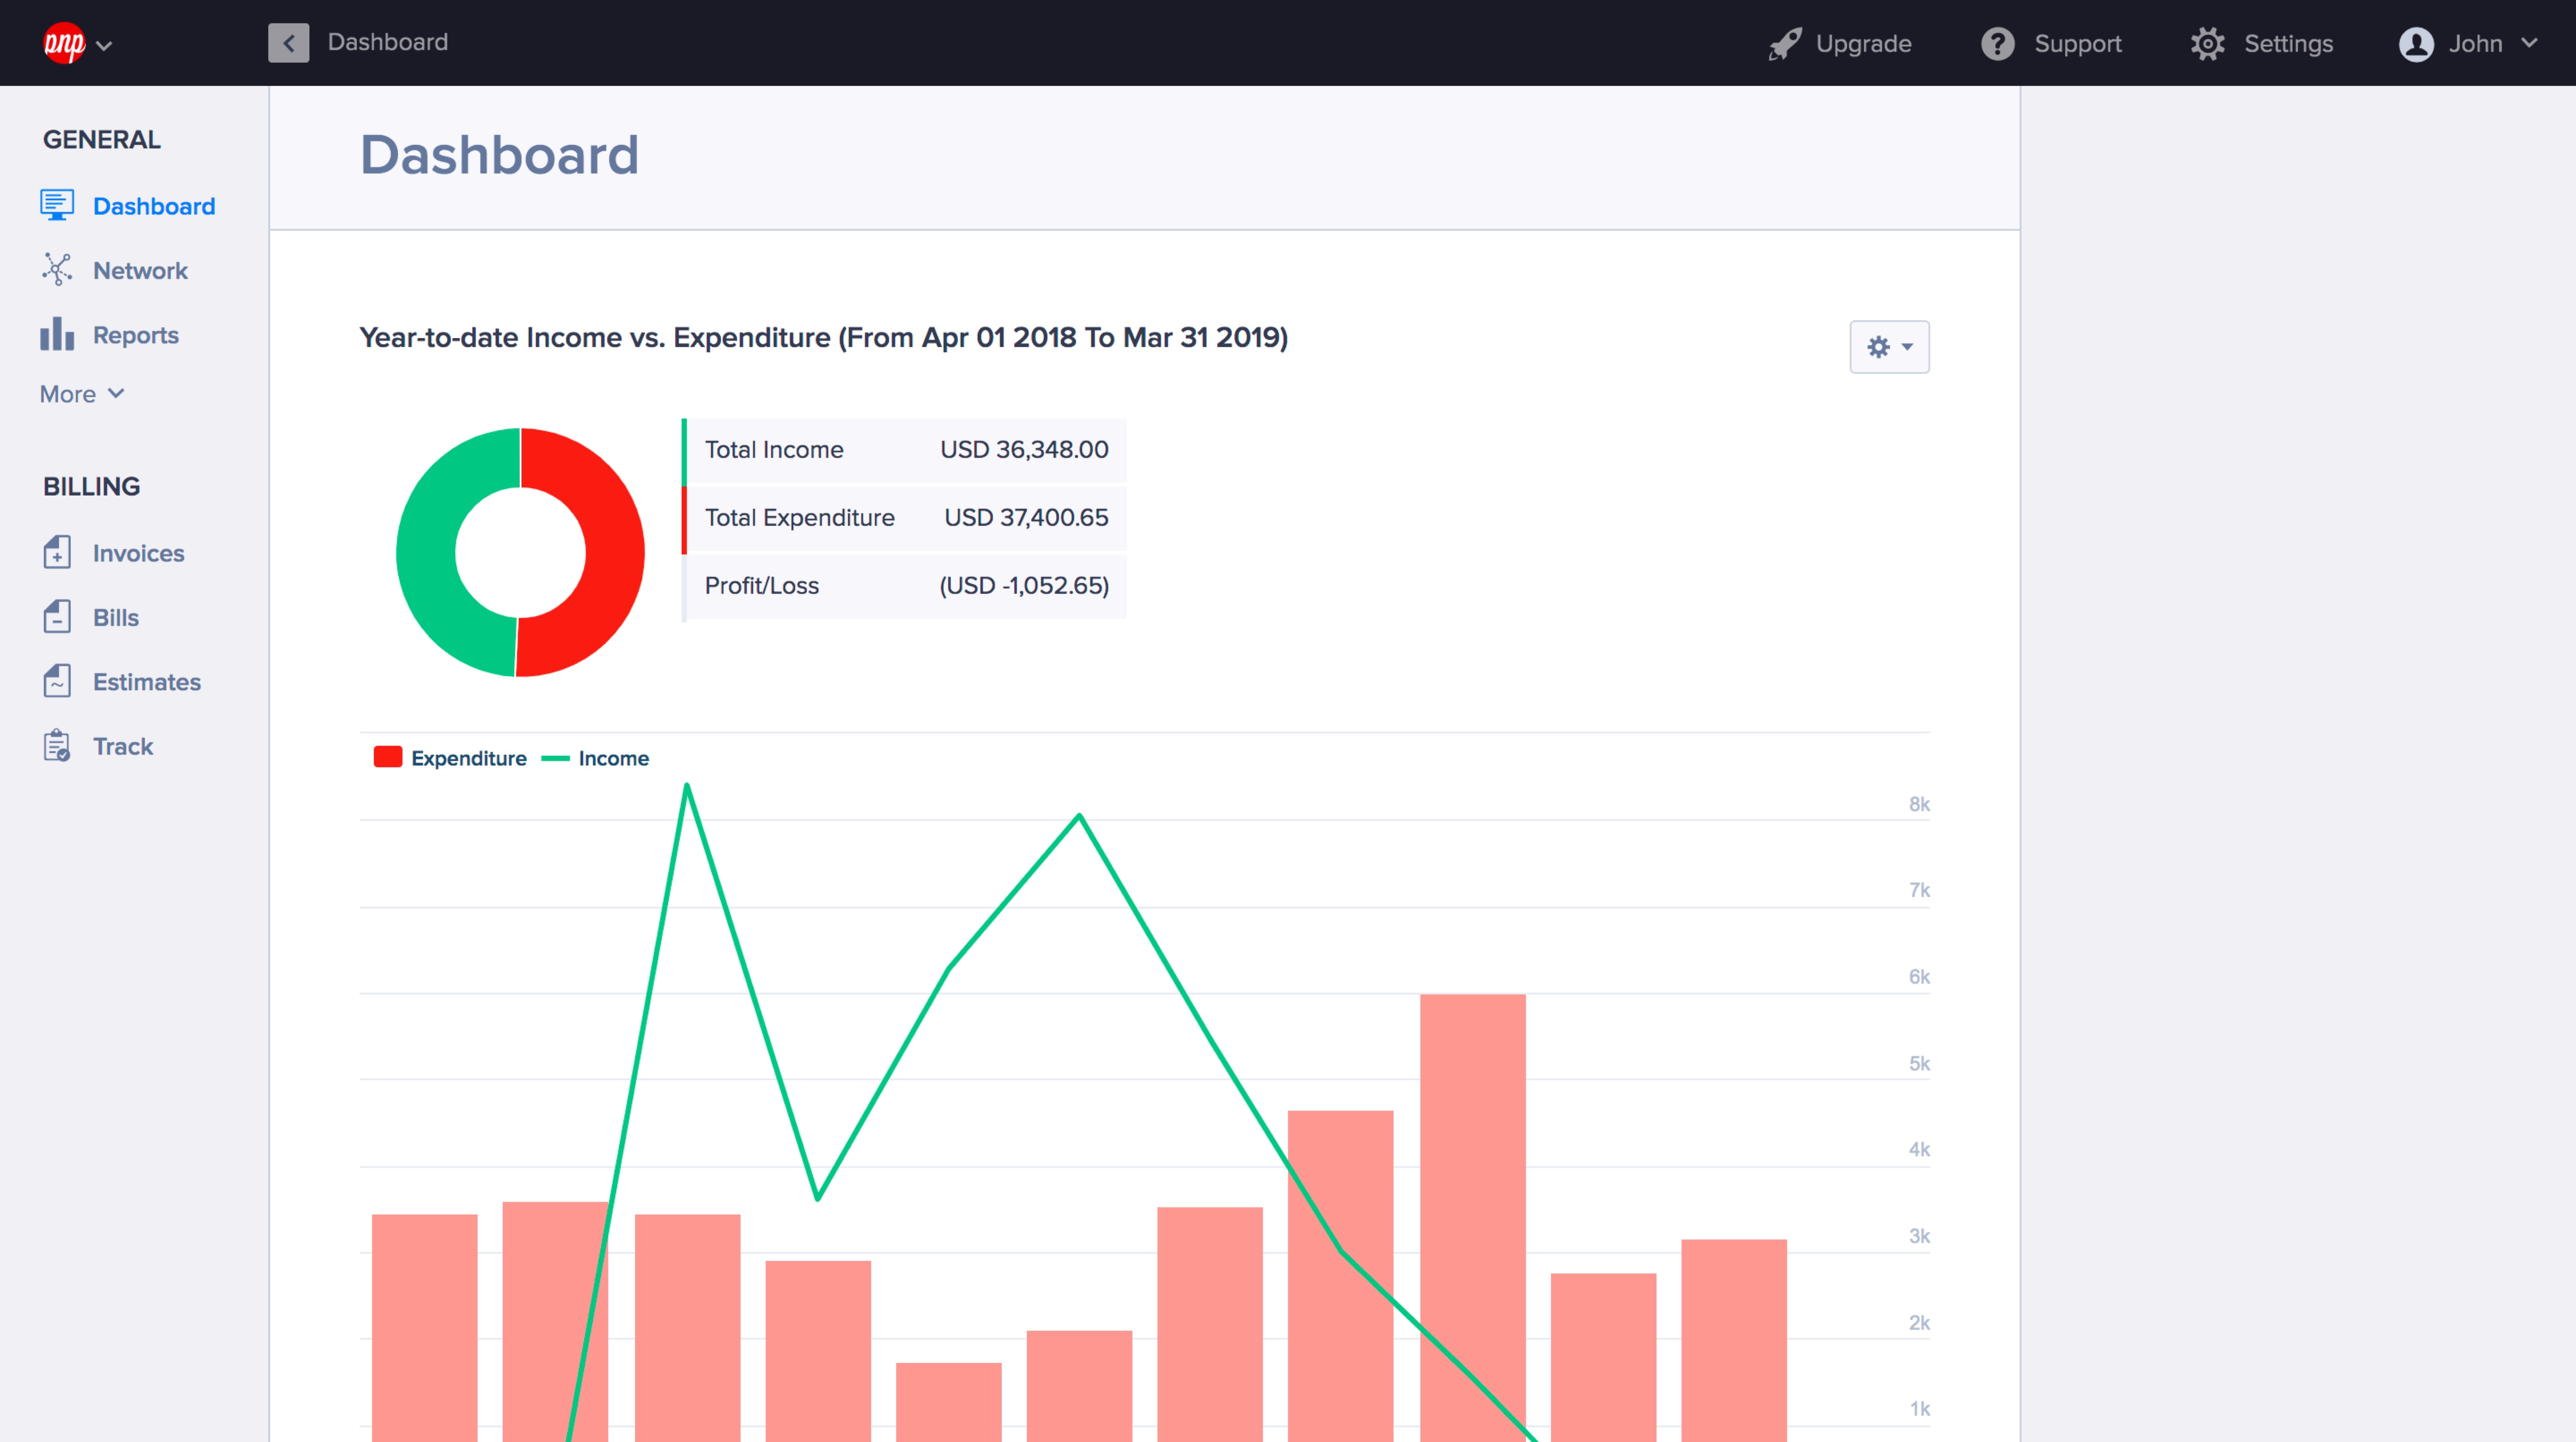Click the Profit/Loss row
Screen dimensions: 2576x1442
(904, 586)
